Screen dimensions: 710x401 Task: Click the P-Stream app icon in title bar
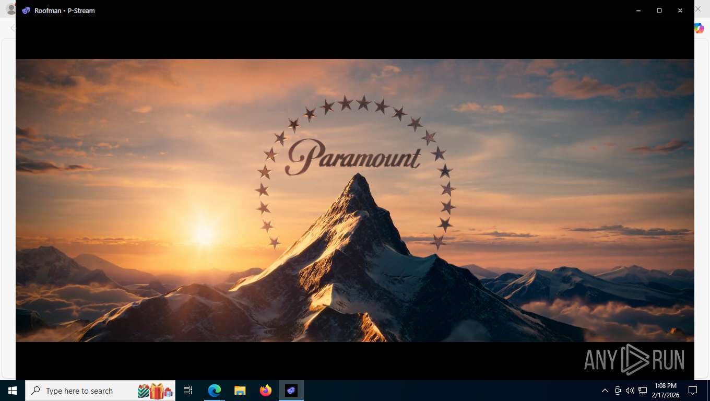point(26,10)
